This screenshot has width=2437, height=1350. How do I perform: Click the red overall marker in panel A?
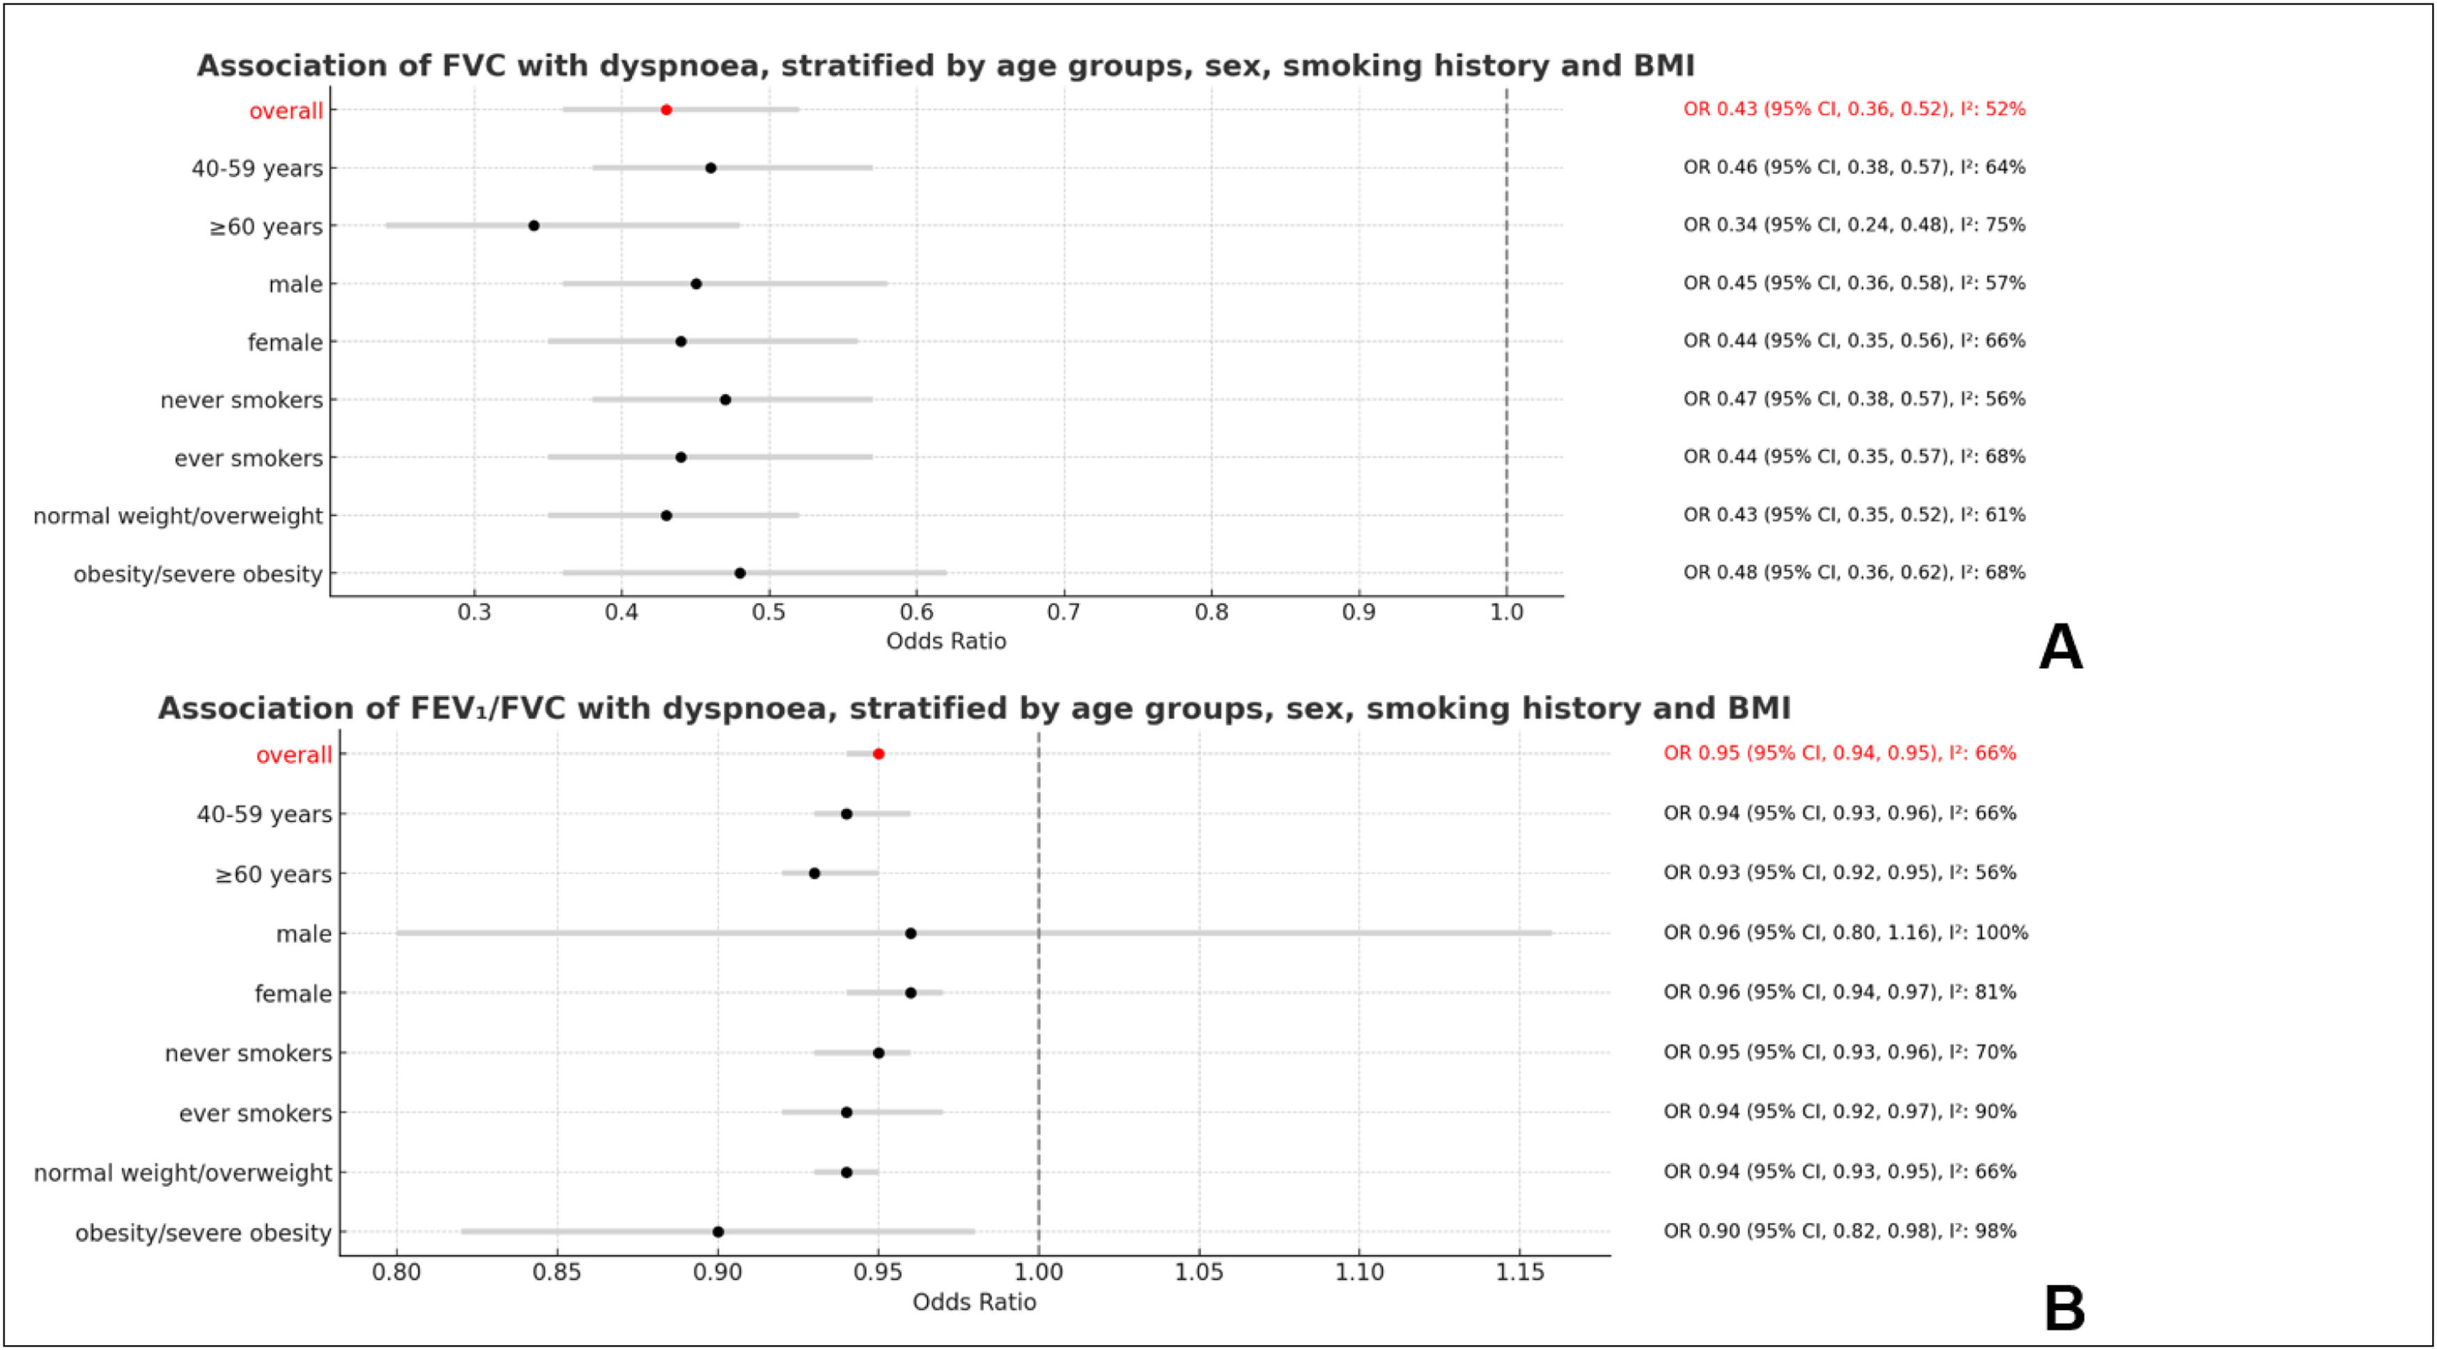point(666,110)
